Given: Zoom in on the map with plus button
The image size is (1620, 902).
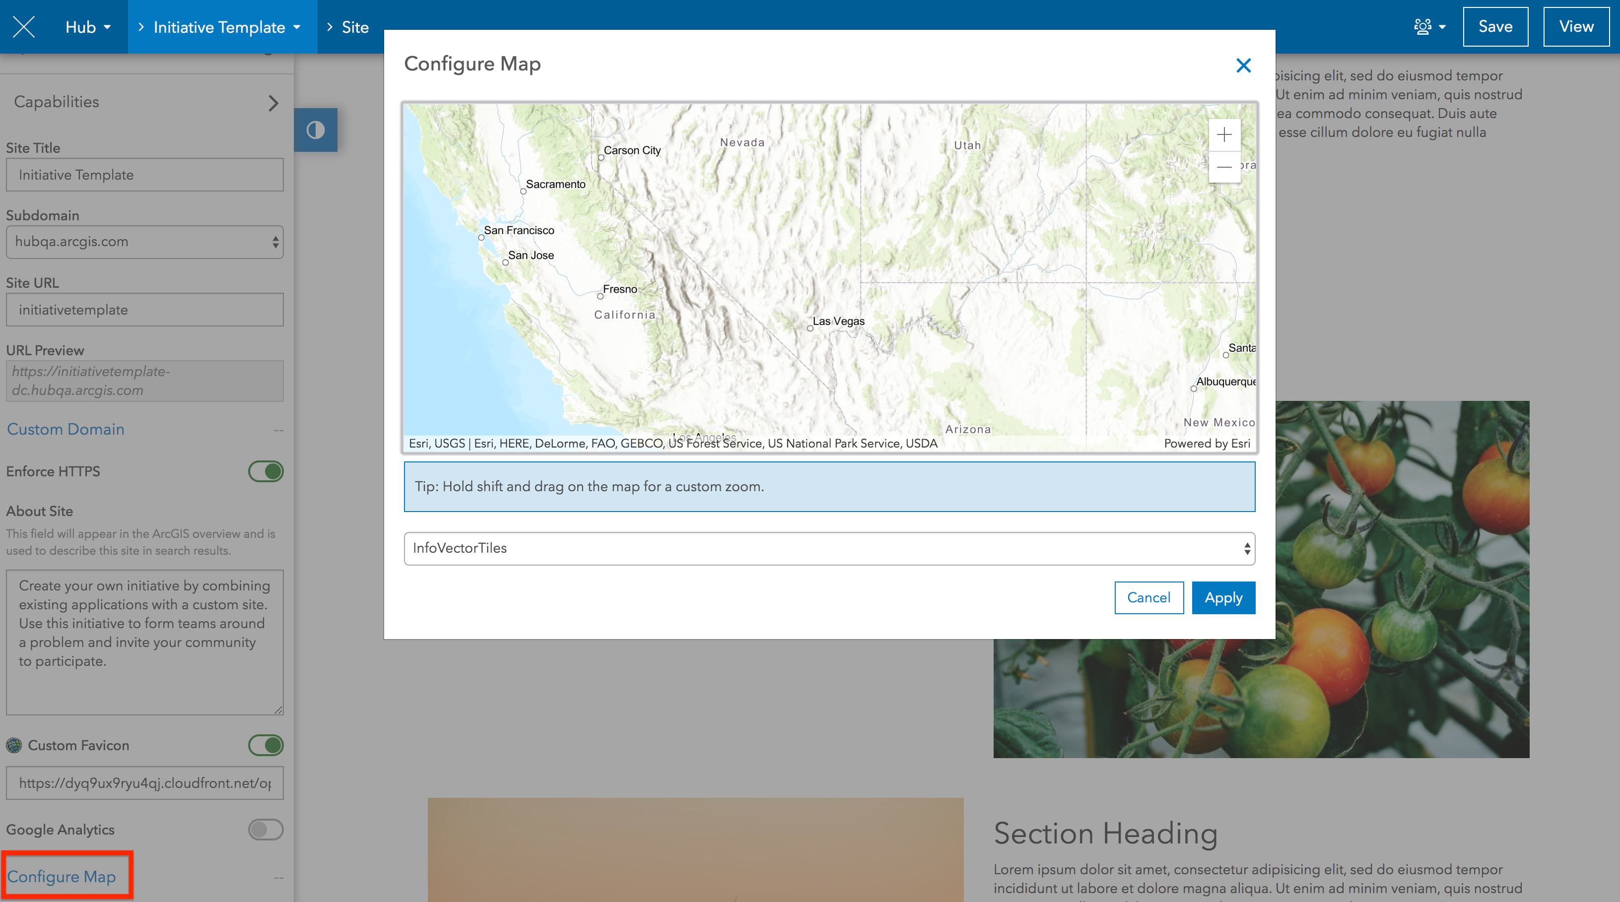Looking at the screenshot, I should coord(1224,134).
